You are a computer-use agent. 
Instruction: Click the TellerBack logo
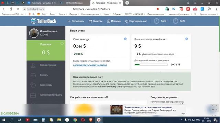(x=44, y=21)
